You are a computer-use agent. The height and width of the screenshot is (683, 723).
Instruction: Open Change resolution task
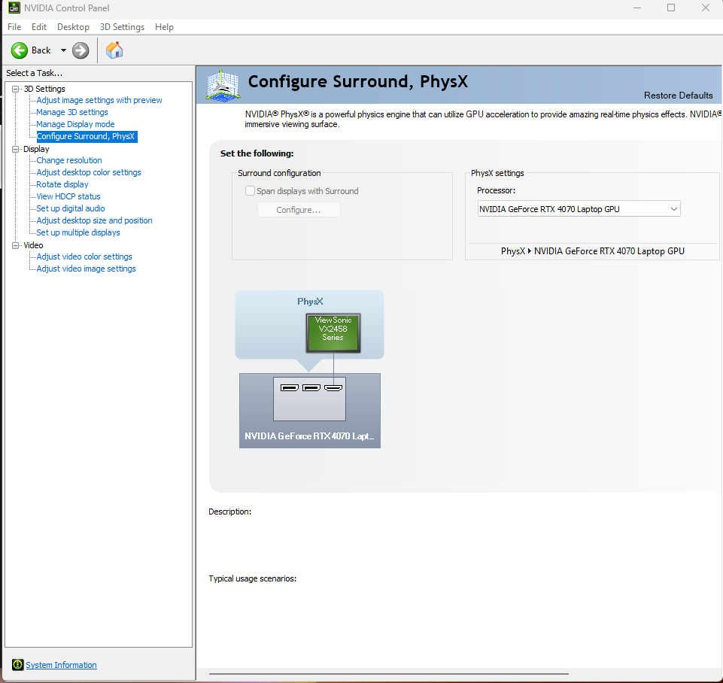tap(69, 160)
